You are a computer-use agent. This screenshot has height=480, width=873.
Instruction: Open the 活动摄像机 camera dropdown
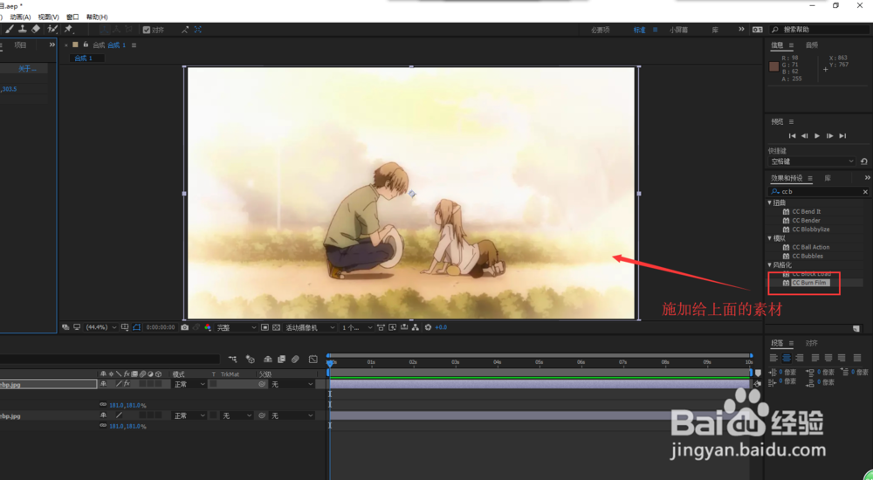(310, 327)
